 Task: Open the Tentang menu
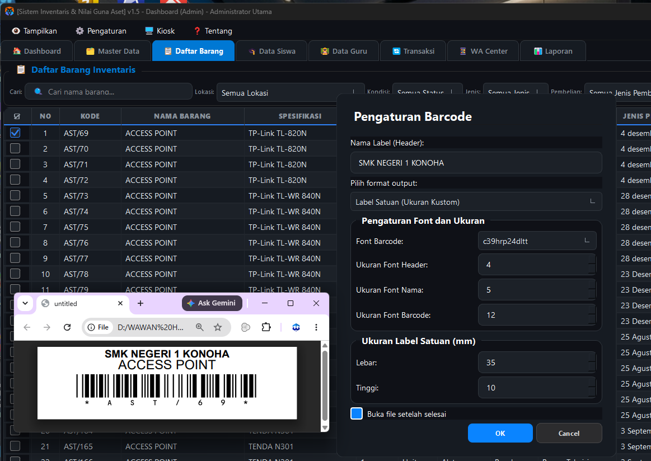[213, 31]
